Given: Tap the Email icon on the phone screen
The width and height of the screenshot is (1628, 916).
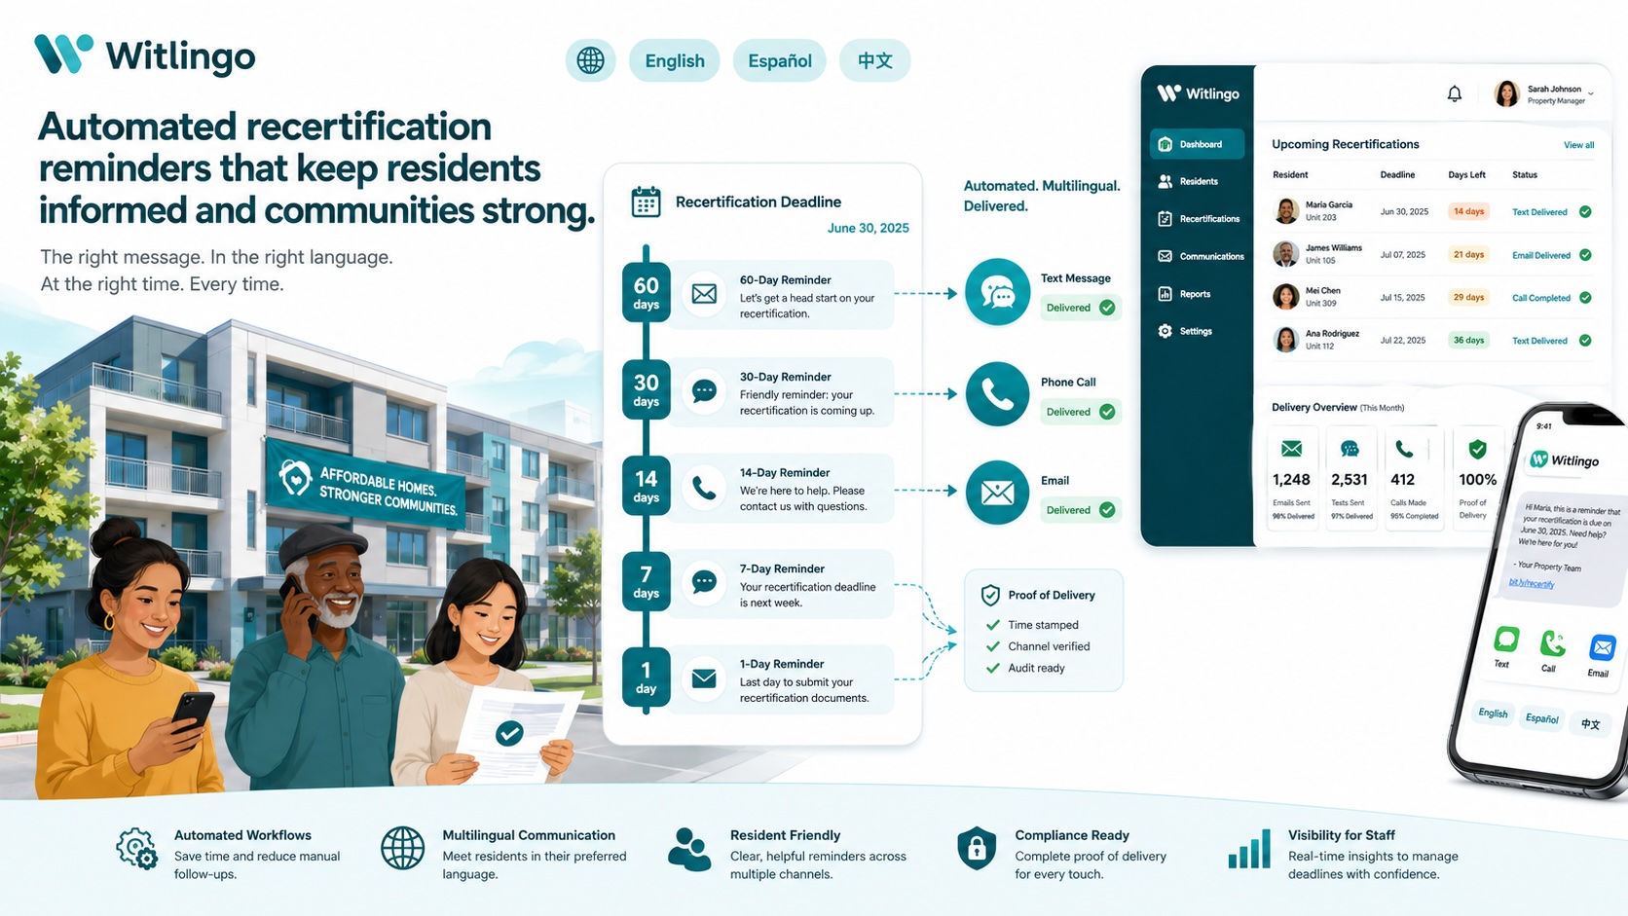Looking at the screenshot, I should [x=1602, y=647].
